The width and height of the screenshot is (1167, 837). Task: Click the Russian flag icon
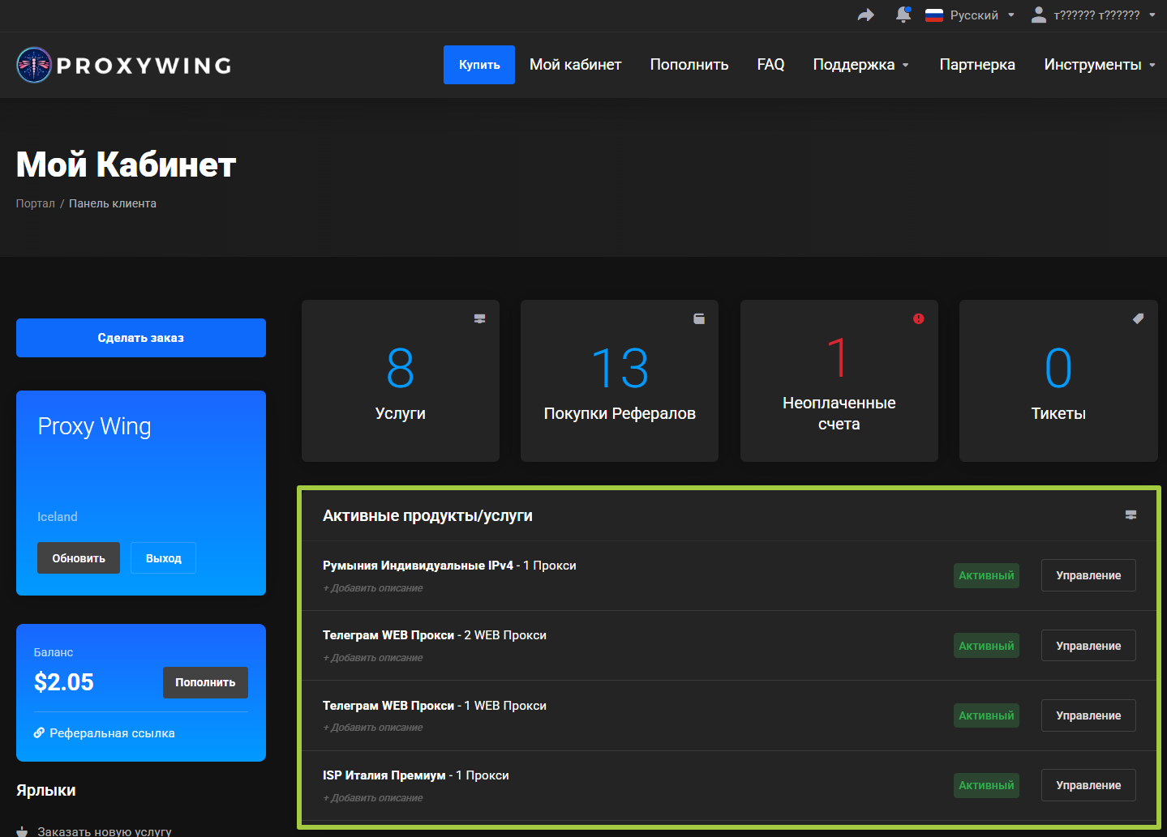(934, 15)
